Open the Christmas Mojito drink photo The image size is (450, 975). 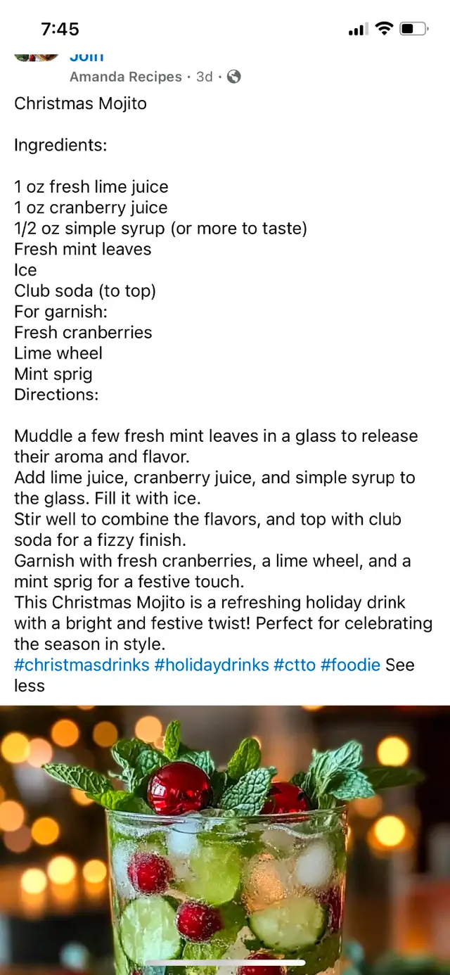click(x=225, y=840)
